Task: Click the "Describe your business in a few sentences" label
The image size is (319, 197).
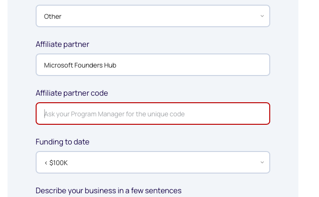Action: [x=108, y=190]
